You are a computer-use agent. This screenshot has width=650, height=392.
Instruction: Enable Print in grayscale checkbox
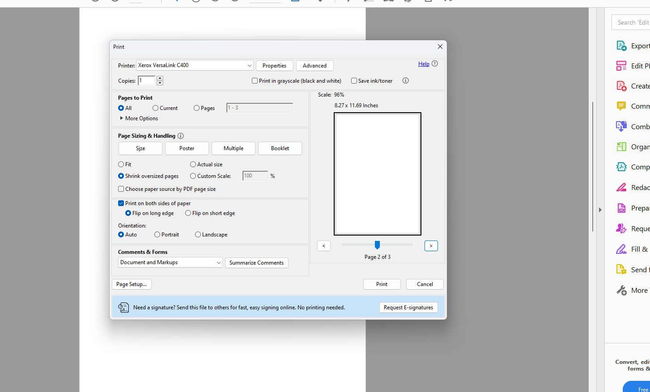[255, 81]
